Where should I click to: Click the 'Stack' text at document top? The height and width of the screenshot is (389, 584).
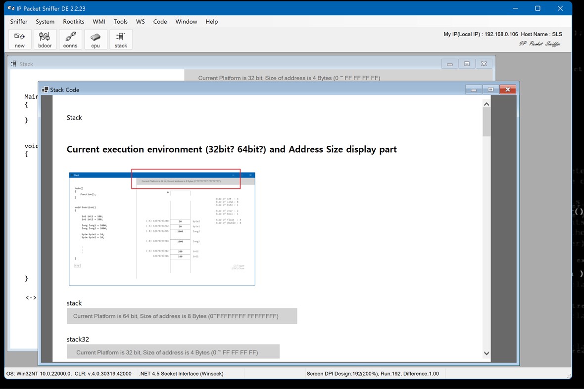[74, 118]
